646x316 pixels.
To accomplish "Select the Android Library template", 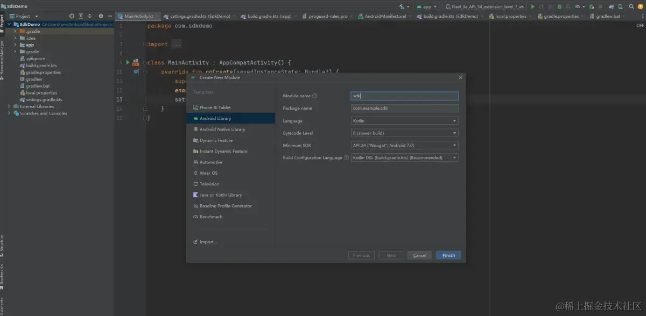I will click(x=230, y=118).
